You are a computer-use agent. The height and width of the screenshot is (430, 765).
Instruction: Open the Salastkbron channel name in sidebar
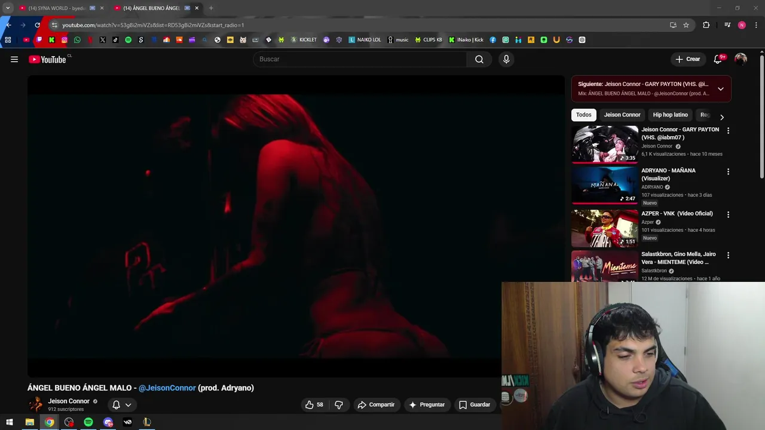(654, 271)
